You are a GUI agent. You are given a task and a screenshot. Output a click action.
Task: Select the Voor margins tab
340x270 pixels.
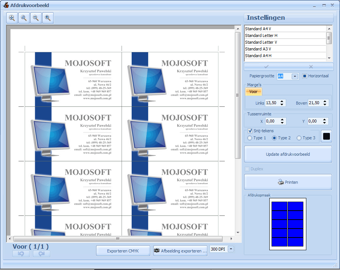254,91
